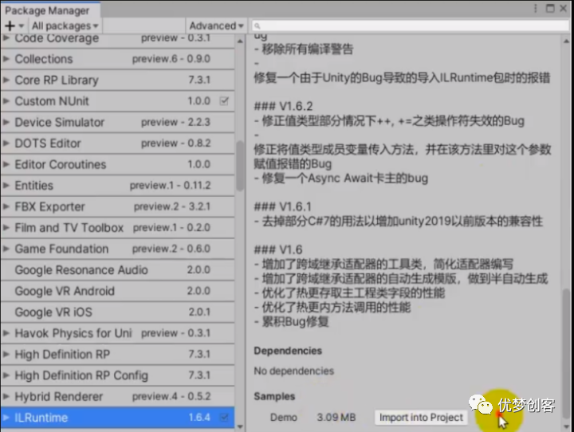Image resolution: width=574 pixels, height=432 pixels.
Task: Click the 3.09 MB sample size
Action: (x=336, y=418)
